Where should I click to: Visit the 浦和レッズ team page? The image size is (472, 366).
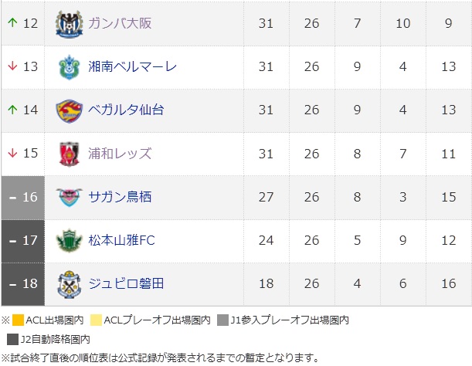click(120, 153)
